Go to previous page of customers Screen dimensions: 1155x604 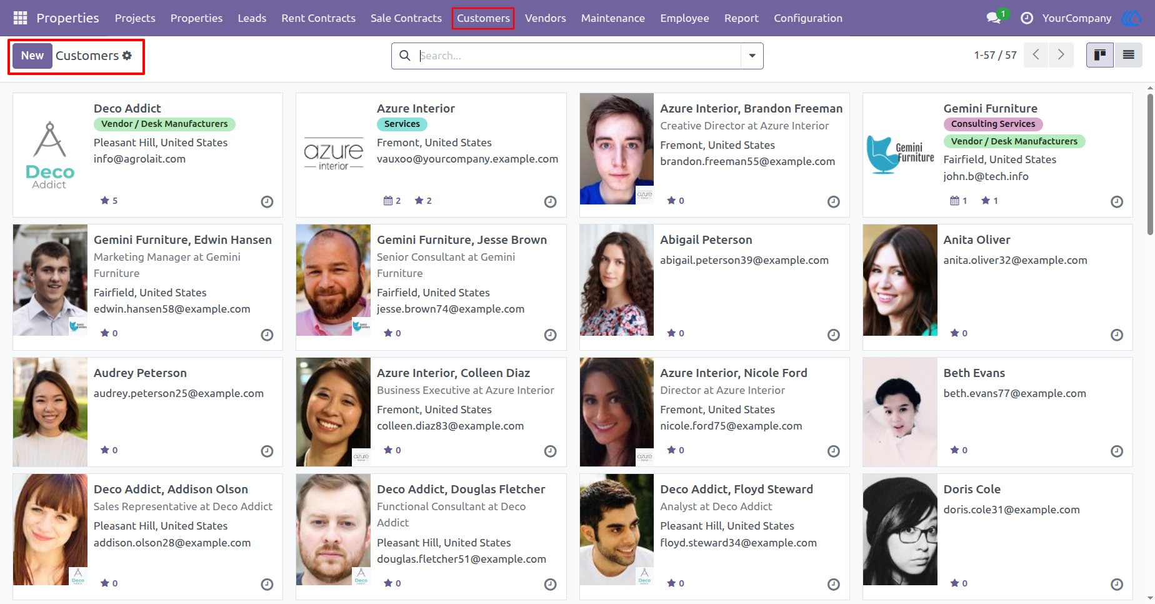pyautogui.click(x=1036, y=55)
